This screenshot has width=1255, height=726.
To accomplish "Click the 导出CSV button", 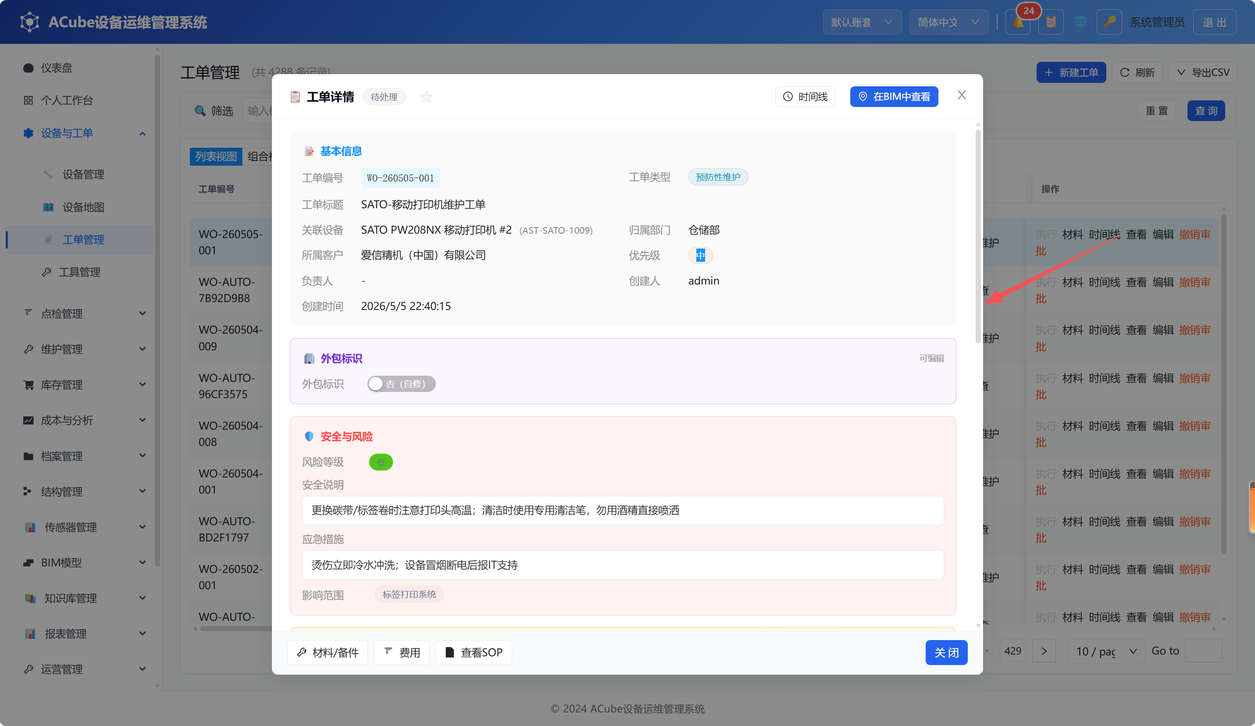I will click(1202, 73).
